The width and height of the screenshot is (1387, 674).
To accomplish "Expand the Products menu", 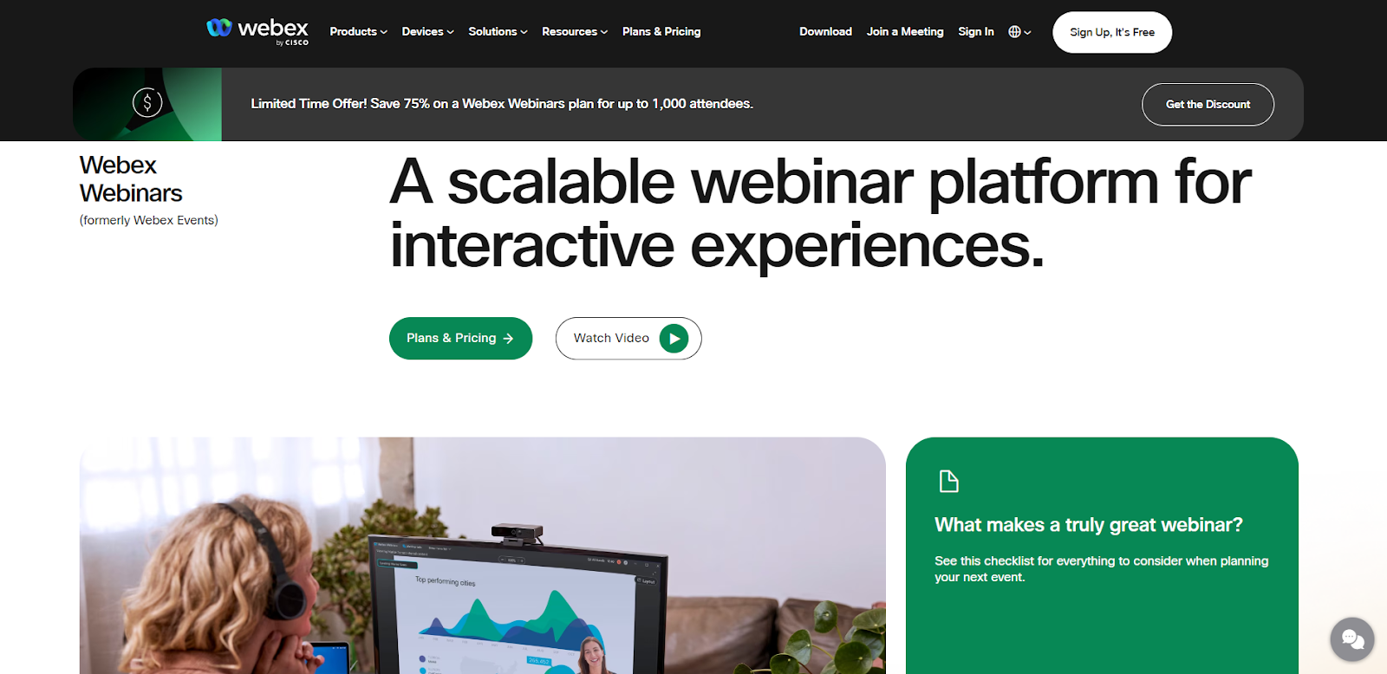I will (358, 32).
